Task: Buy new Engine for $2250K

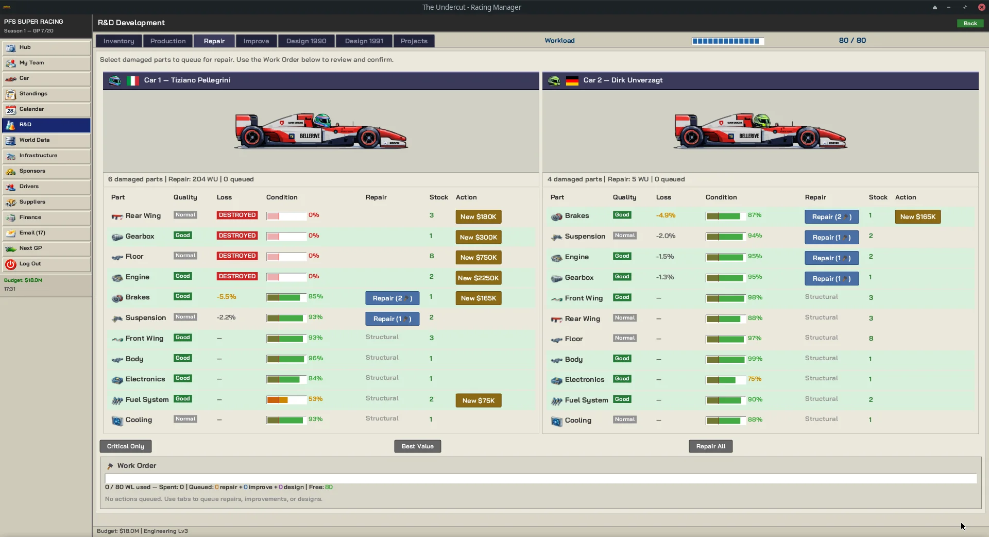Action: (478, 278)
